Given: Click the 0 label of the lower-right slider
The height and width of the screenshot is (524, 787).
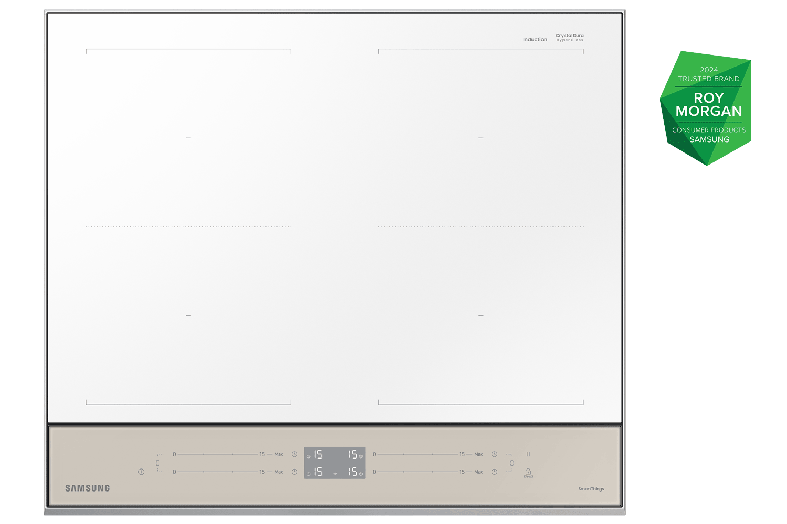Looking at the screenshot, I should (374, 472).
